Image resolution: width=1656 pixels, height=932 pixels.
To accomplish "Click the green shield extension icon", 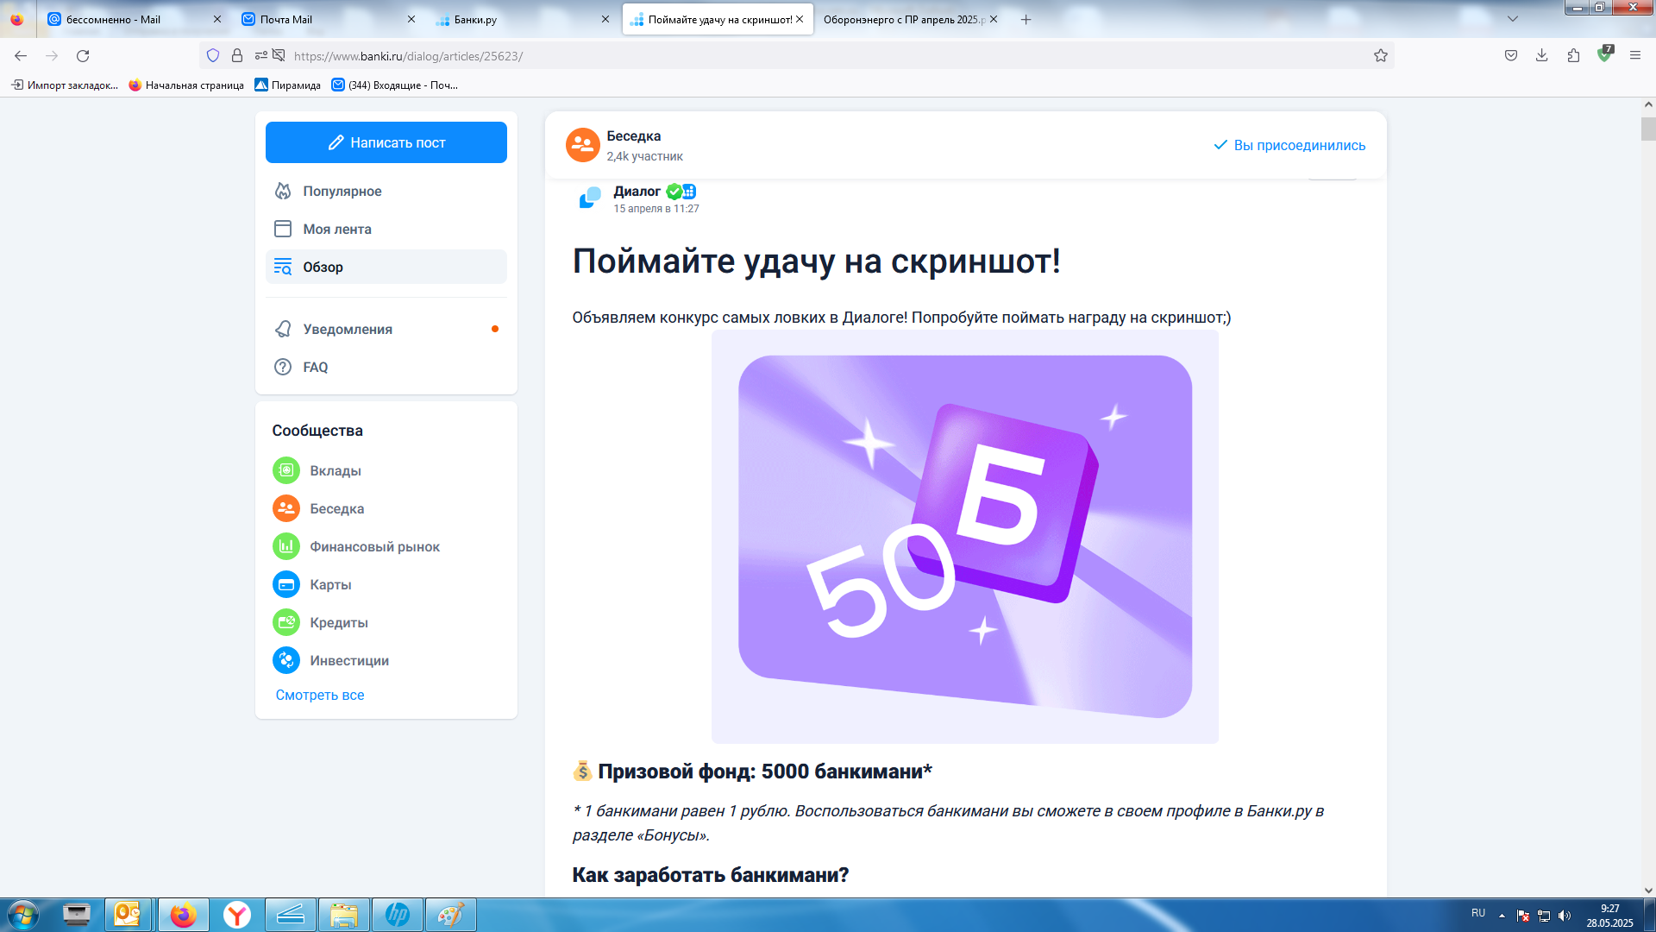I will coord(1604,54).
